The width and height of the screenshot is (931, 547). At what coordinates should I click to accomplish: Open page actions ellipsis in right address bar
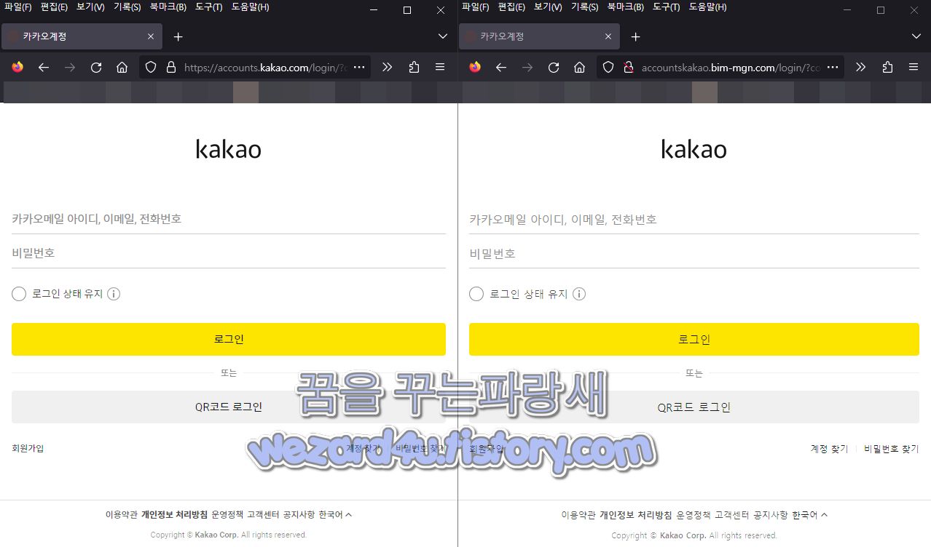tap(832, 67)
